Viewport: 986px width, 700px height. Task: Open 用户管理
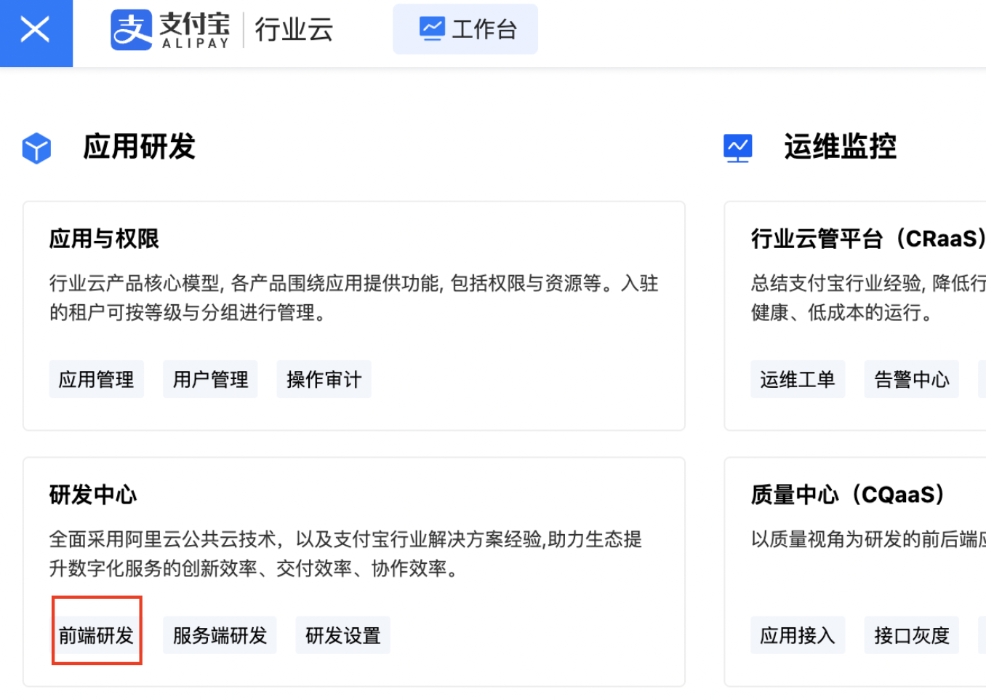(x=210, y=378)
